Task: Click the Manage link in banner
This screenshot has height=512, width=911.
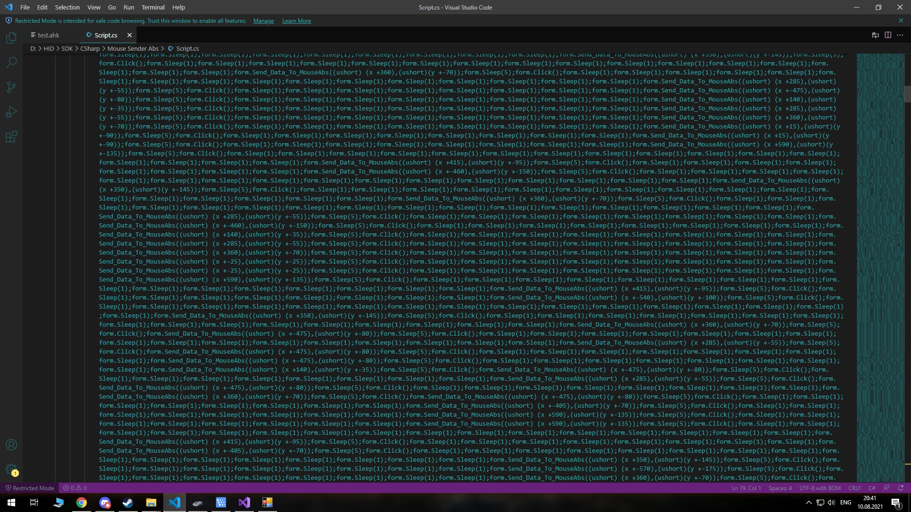Action: click(263, 21)
